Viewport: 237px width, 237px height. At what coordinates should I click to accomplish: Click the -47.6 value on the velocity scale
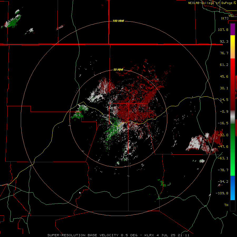click(x=223, y=147)
